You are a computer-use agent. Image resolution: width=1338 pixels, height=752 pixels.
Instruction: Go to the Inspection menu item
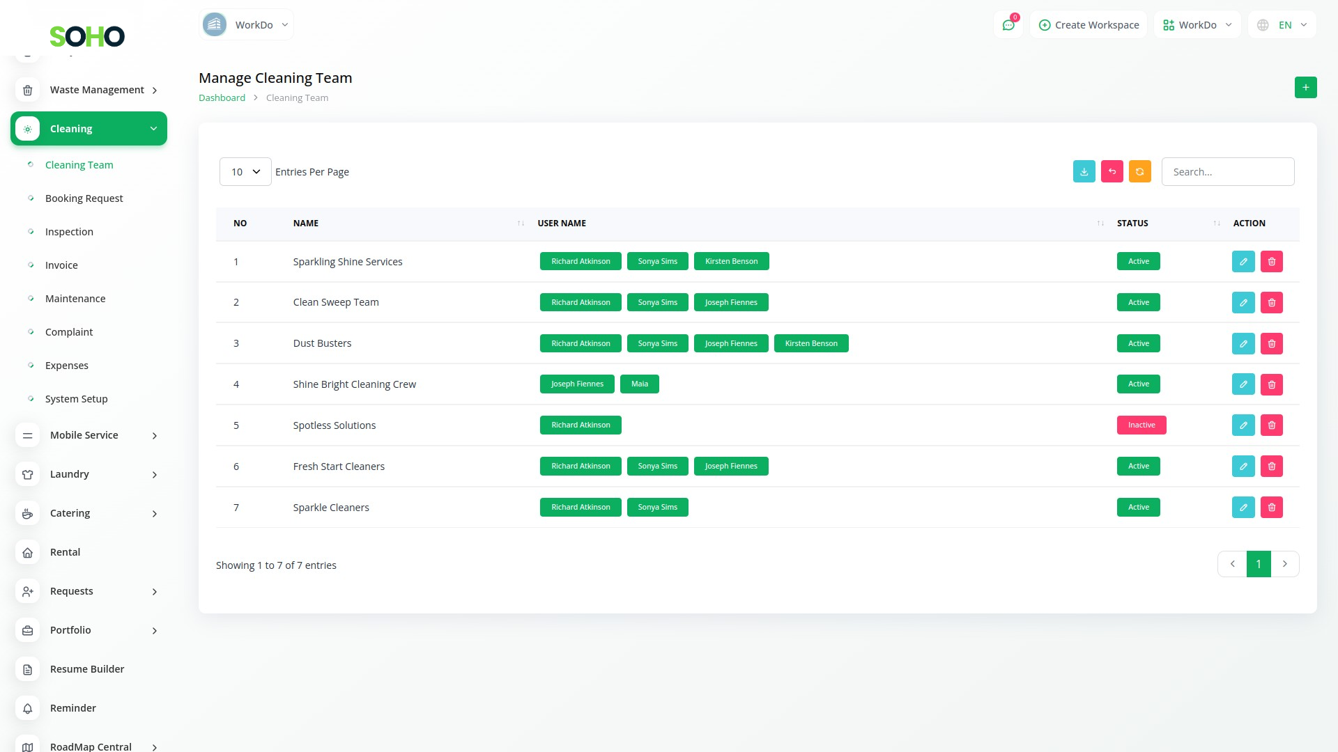(69, 232)
